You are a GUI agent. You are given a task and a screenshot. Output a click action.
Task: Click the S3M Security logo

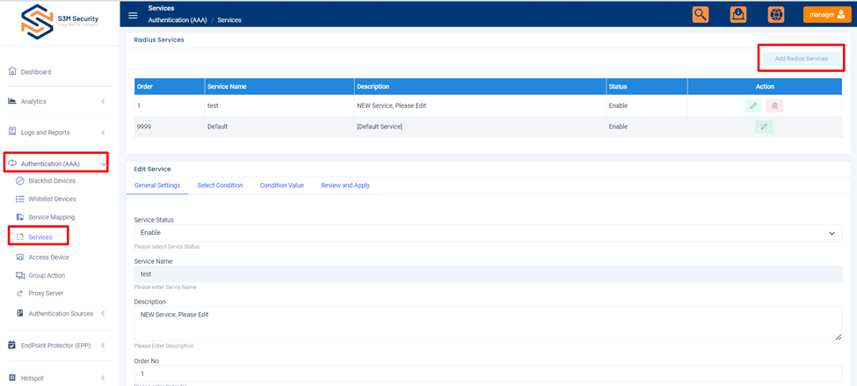pos(60,22)
